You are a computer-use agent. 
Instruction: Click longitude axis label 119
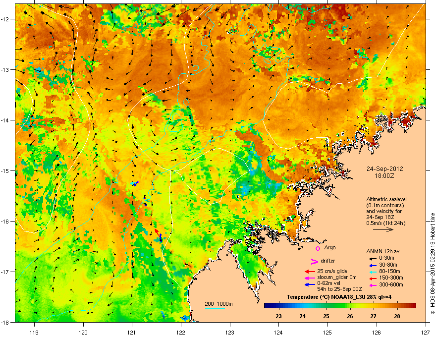[34, 332]
